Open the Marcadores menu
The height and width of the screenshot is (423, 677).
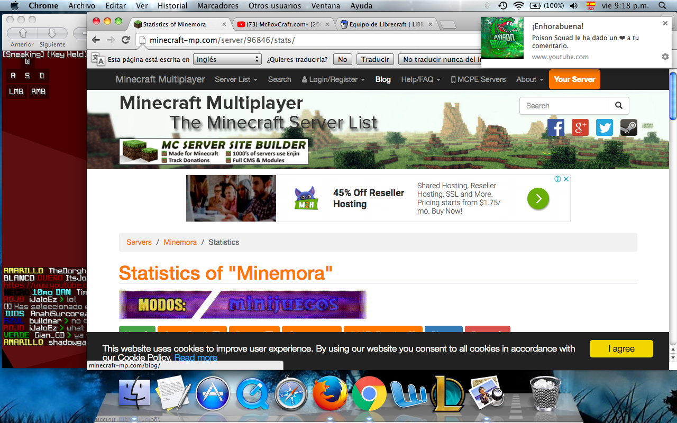pos(217,6)
